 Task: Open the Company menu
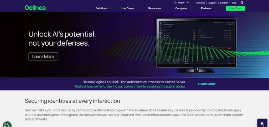click(181, 8)
